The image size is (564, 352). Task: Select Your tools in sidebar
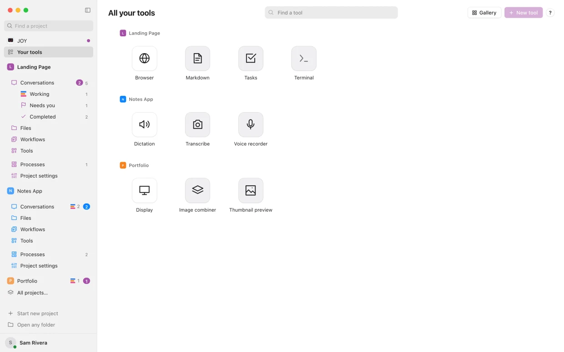49,52
